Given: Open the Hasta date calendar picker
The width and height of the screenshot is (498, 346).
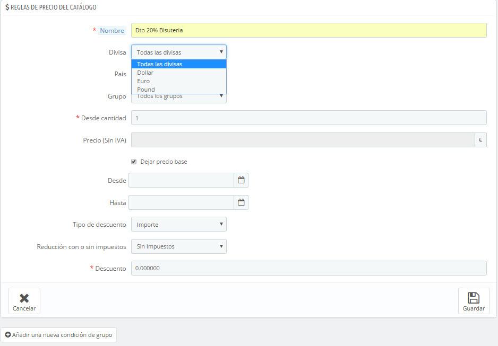Looking at the screenshot, I should click(x=241, y=202).
